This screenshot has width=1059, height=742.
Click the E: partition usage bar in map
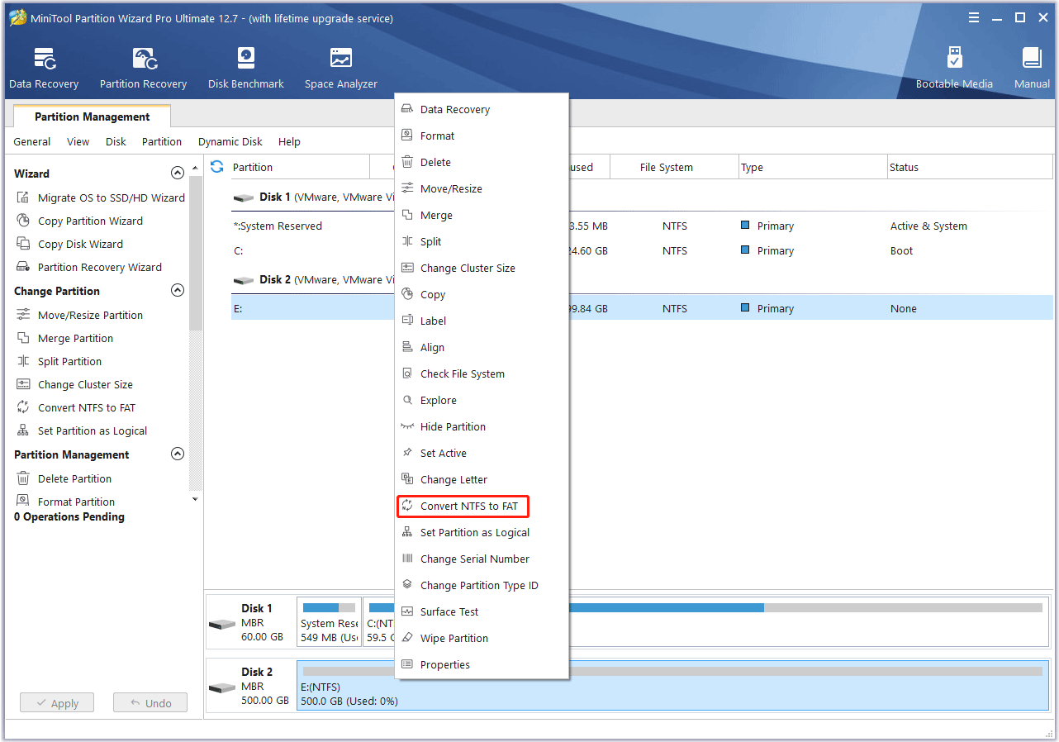pyautogui.click(x=672, y=672)
